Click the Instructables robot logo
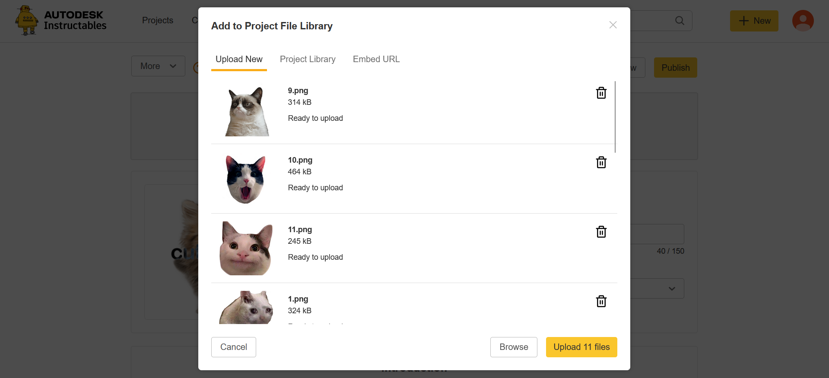 coord(27,20)
